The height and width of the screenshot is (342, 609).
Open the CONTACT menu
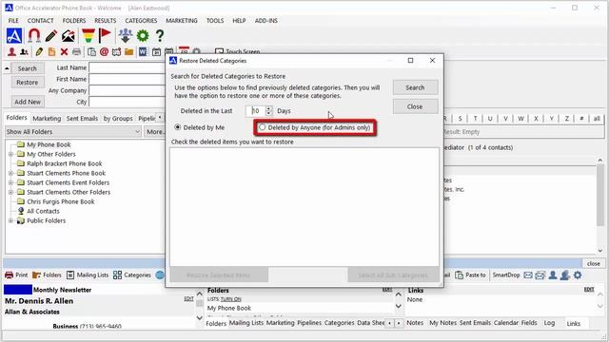40,21
